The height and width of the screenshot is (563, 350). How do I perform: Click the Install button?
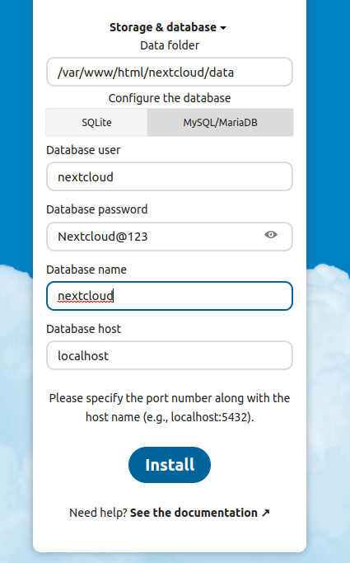[170, 465]
